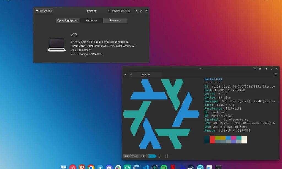Click the OS: NixOS 22.11 line
282x169 pixels.
(x=240, y=87)
